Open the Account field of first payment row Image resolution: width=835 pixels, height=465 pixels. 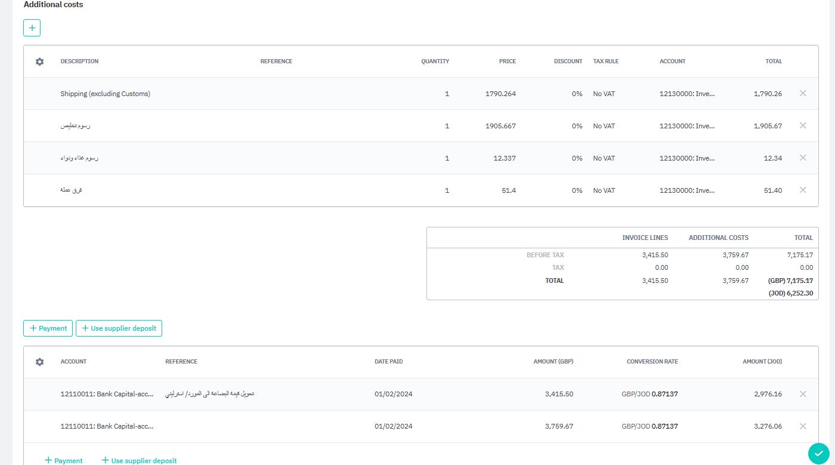pos(107,394)
